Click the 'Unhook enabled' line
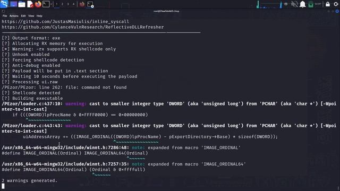 pos(25,54)
